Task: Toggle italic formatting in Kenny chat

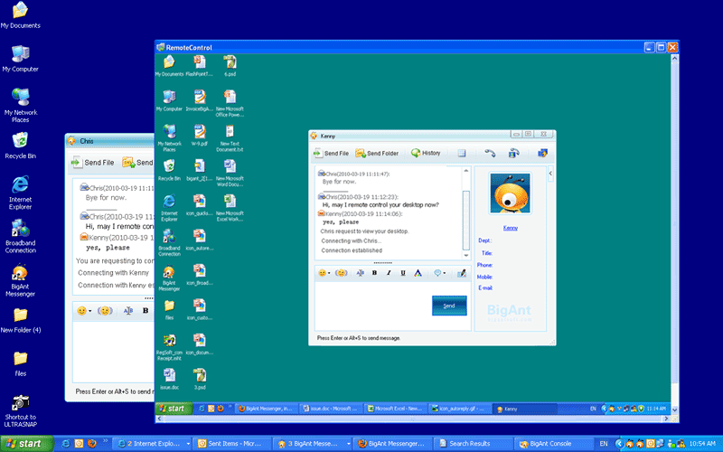Action: [389, 273]
